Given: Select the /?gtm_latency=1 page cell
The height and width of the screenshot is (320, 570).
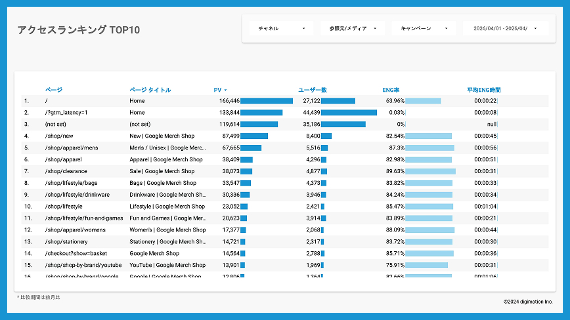Looking at the screenshot, I should pos(66,113).
